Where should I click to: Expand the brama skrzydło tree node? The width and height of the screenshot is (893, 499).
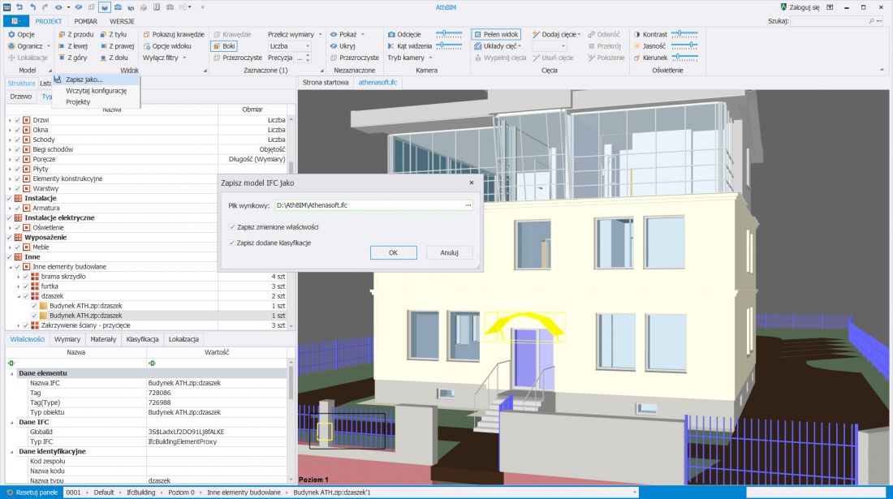coord(18,277)
